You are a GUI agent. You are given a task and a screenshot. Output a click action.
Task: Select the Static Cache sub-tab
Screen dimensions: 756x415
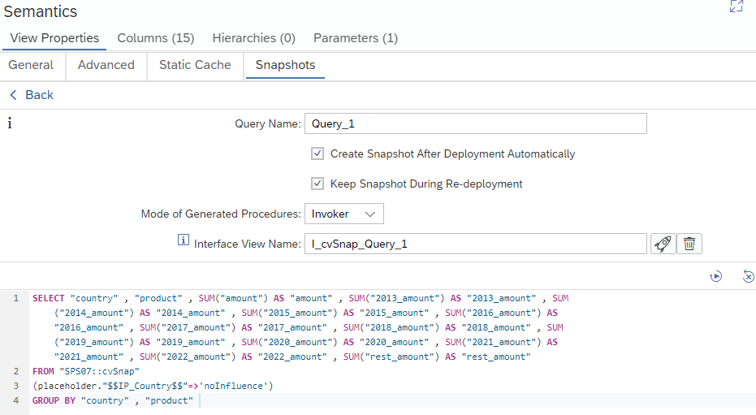(195, 65)
